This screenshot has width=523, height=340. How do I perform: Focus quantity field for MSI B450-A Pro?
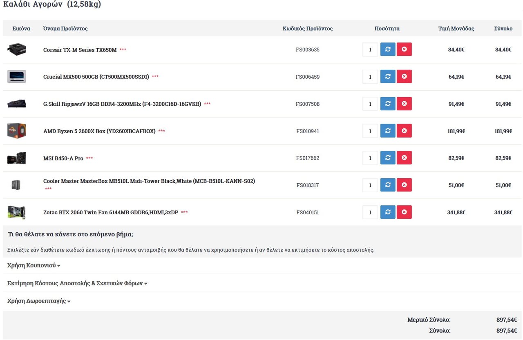[370, 158]
